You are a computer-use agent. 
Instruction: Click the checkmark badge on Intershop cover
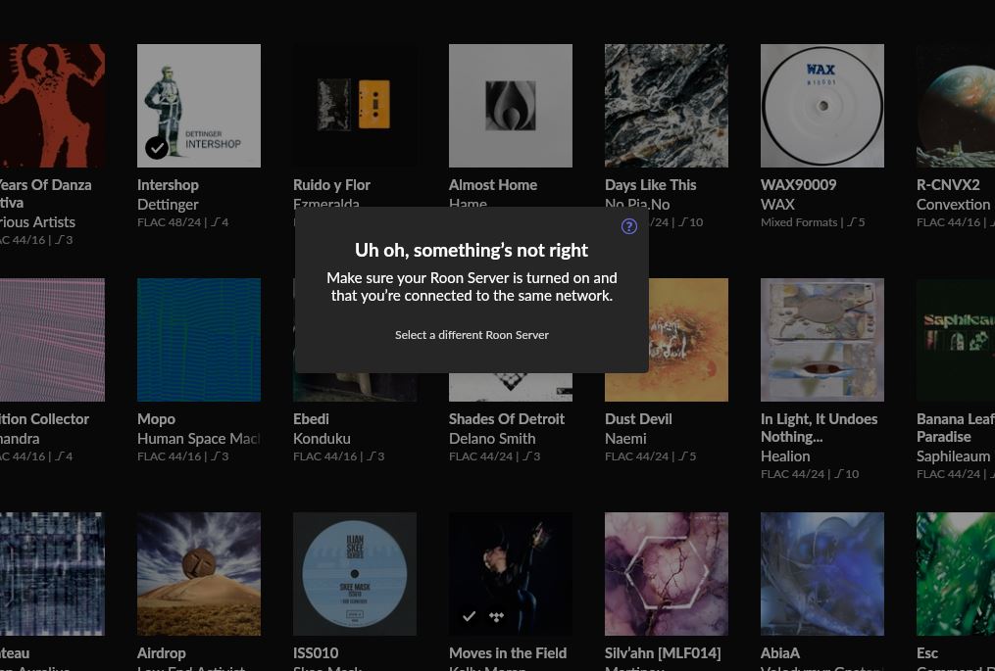click(157, 147)
